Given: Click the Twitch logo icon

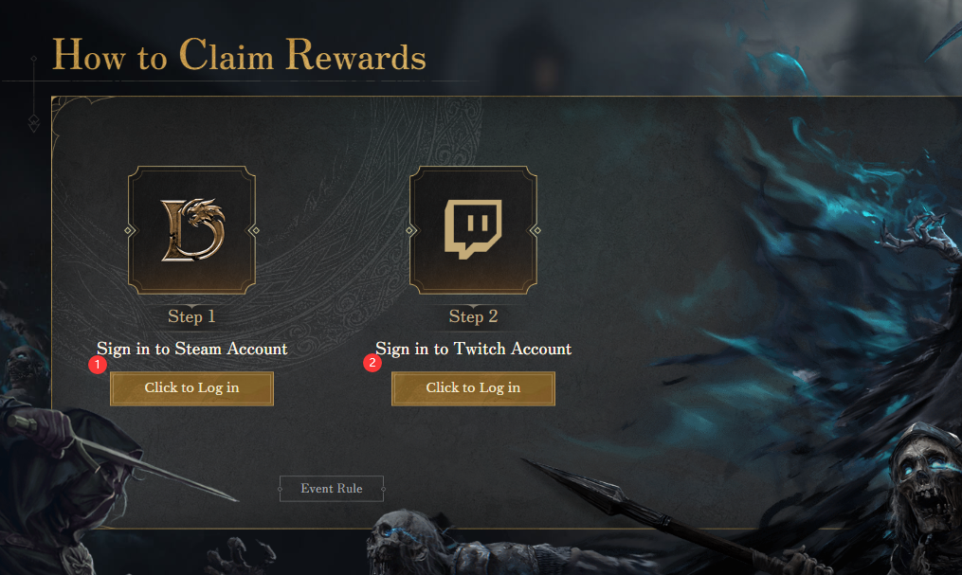Looking at the screenshot, I should (473, 229).
